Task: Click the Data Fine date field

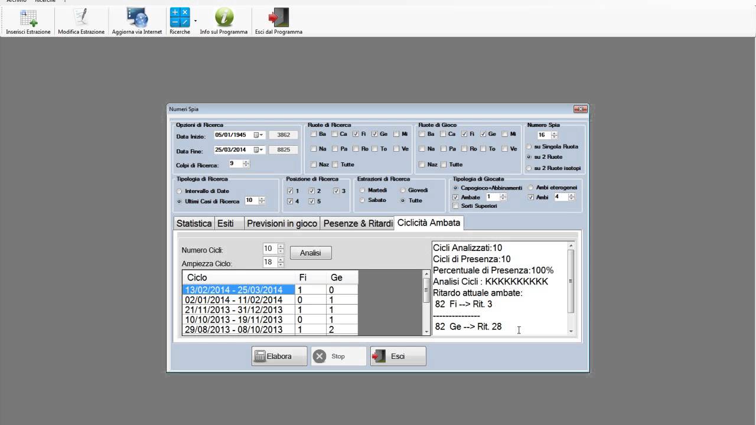Action: pos(239,149)
